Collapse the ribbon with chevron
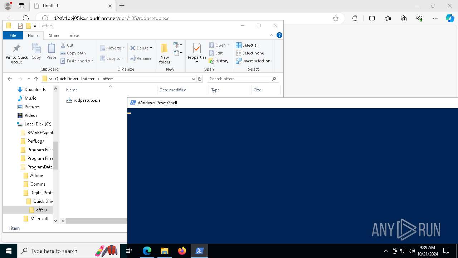This screenshot has width=458, height=258. point(272,35)
